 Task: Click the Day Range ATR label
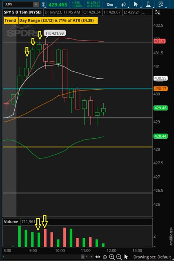(58, 20)
